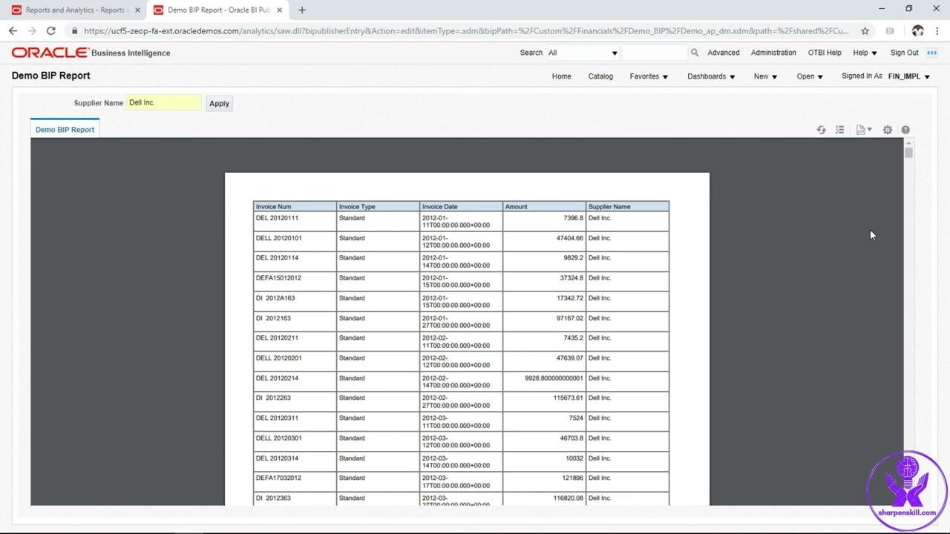Click the blue ellipsis icon beside Sign Out
950x534 pixels.
pyautogui.click(x=932, y=53)
